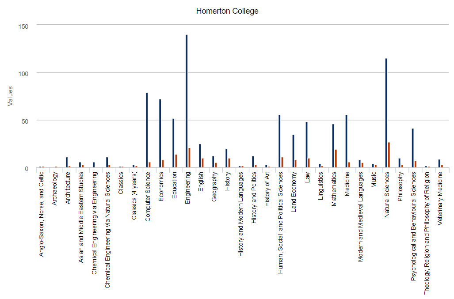454x299 pixels.
Task: Click the blue Geography bar
Action: 213,162
